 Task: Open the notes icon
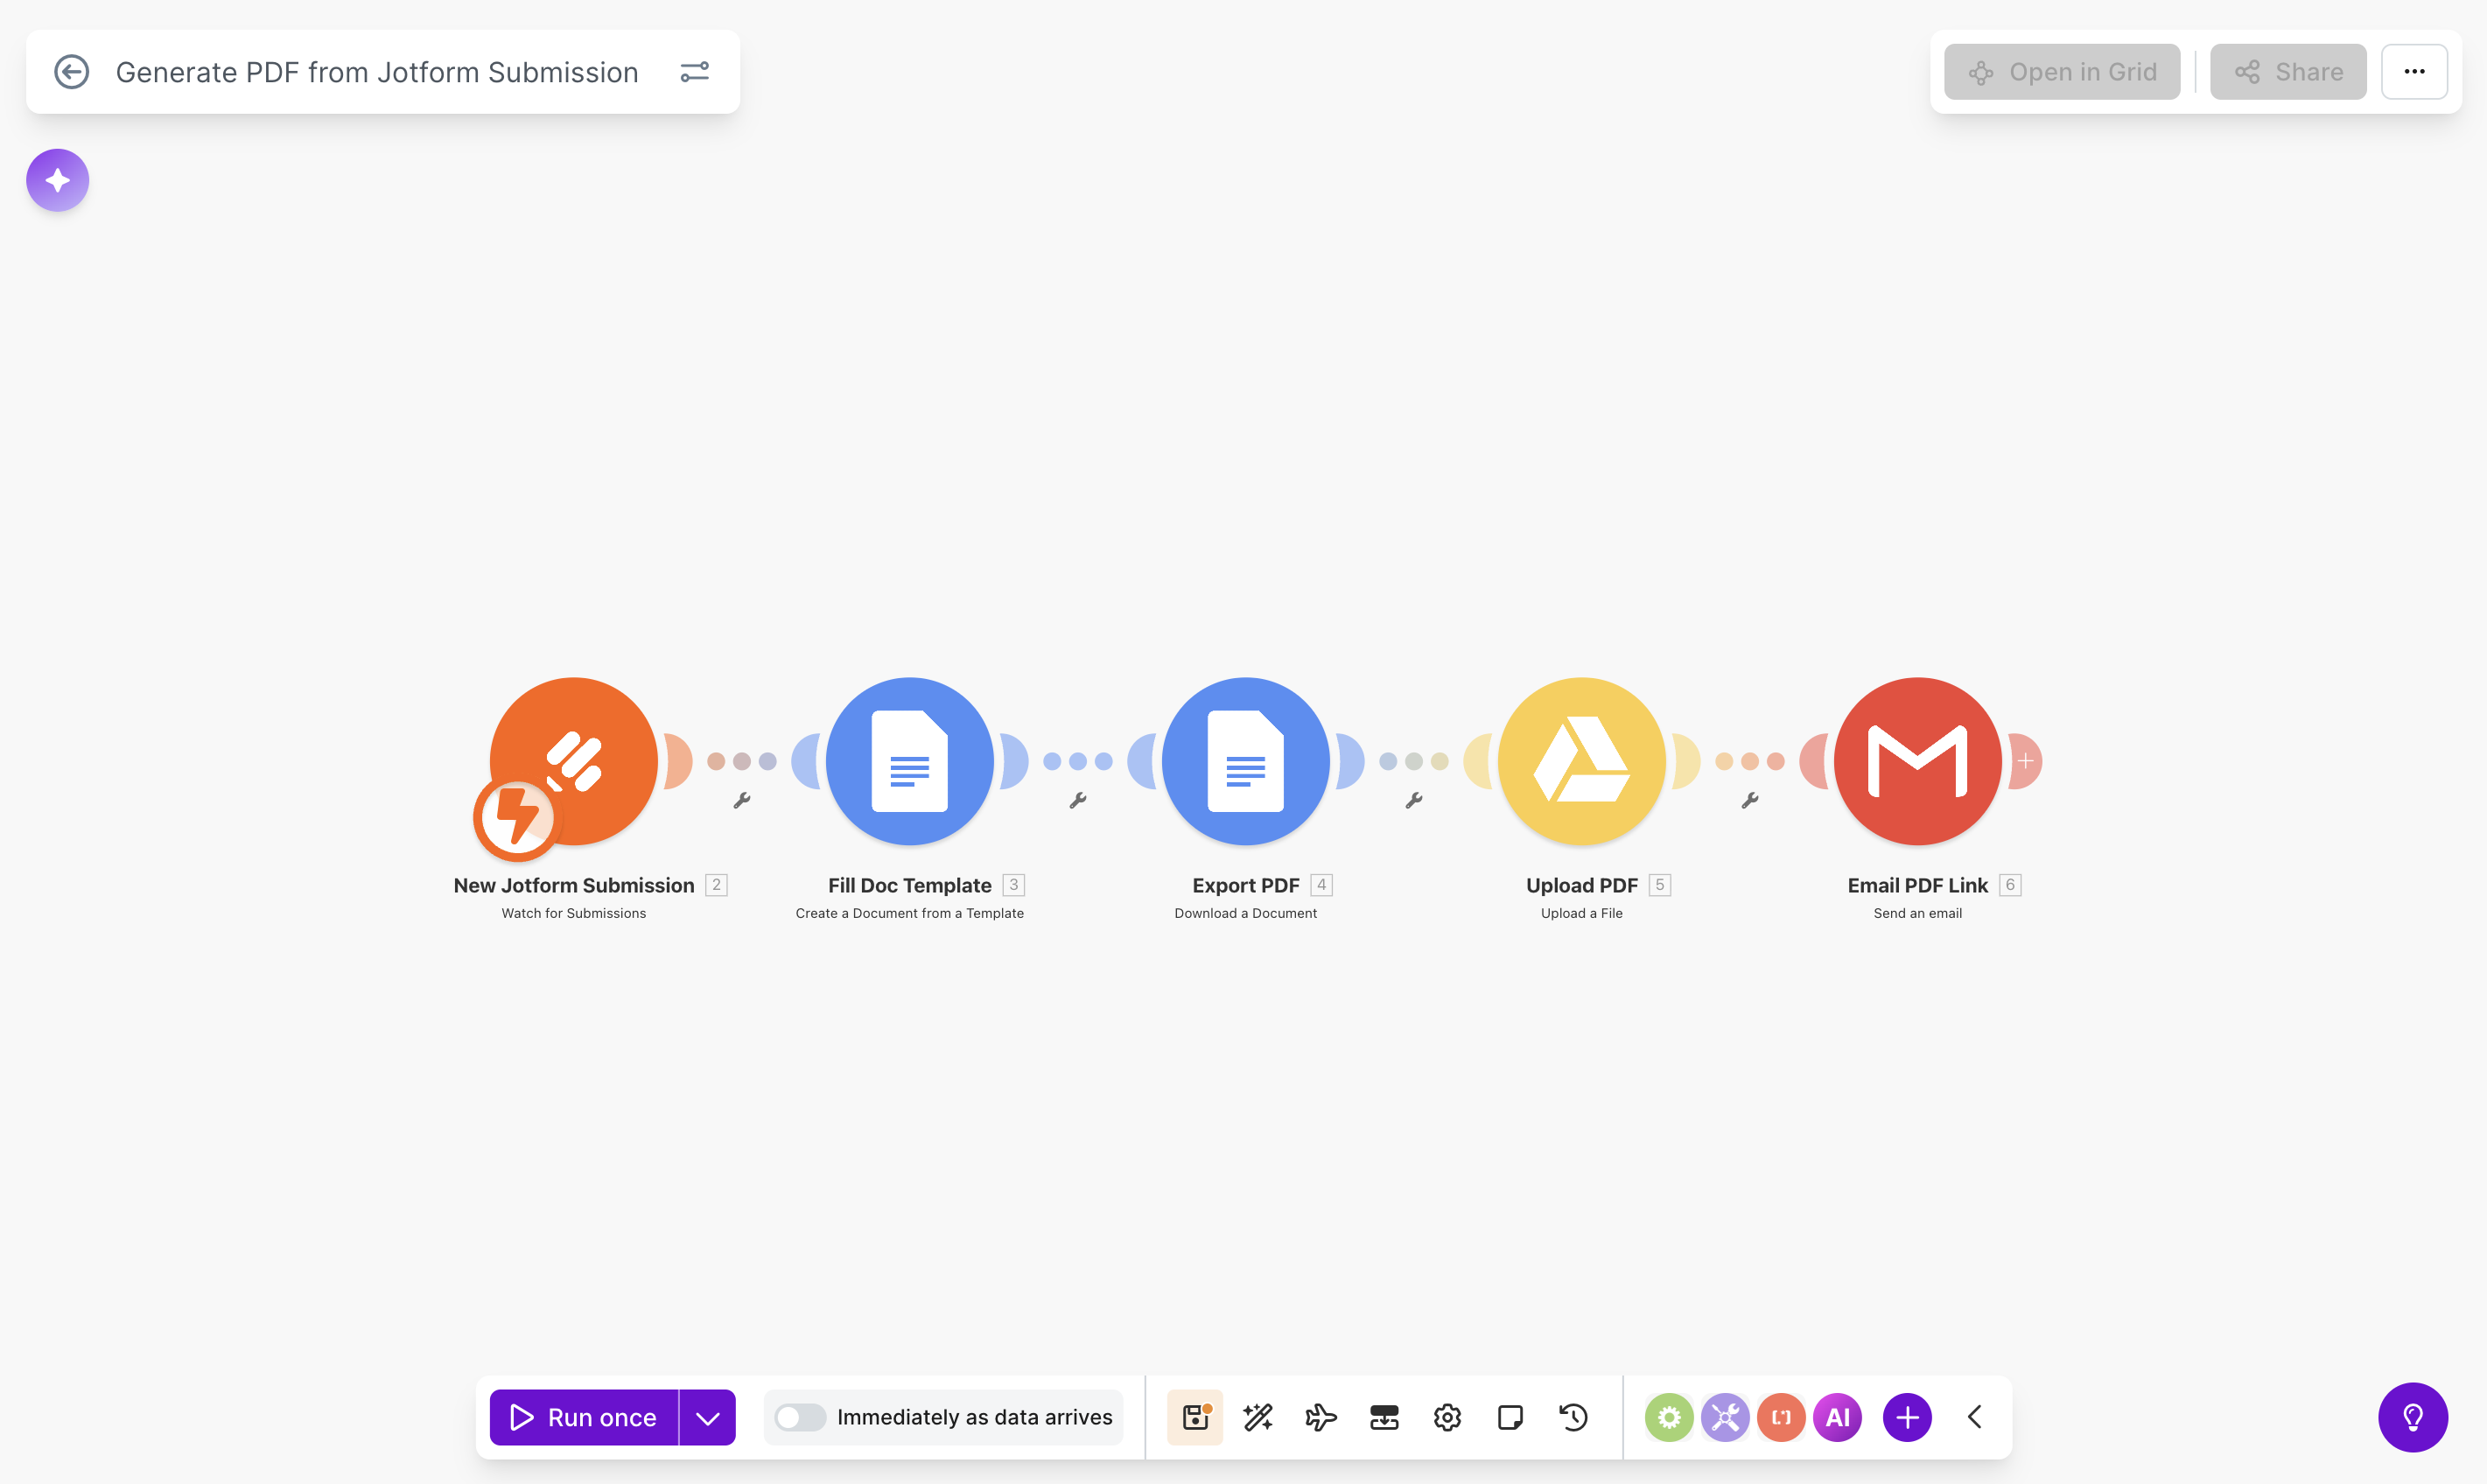click(1510, 1417)
